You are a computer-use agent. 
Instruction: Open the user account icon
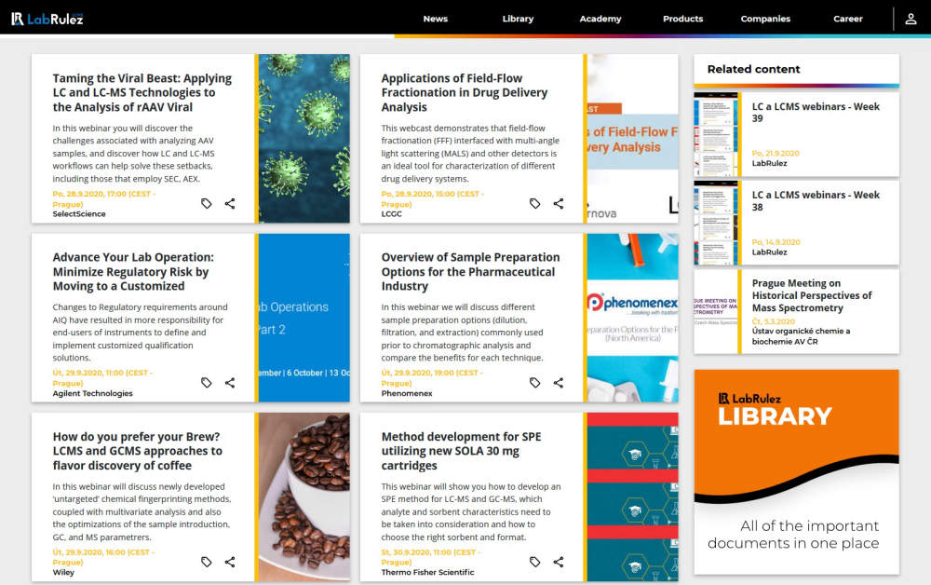911,19
